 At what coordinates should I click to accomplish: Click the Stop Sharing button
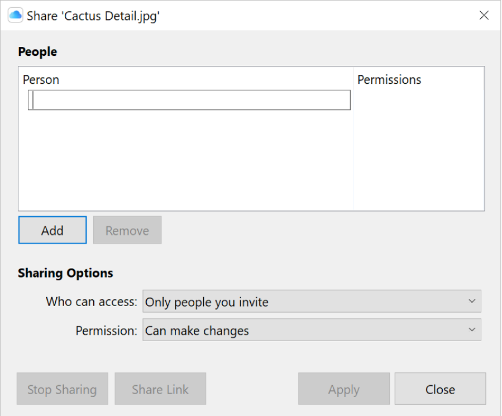click(62, 389)
